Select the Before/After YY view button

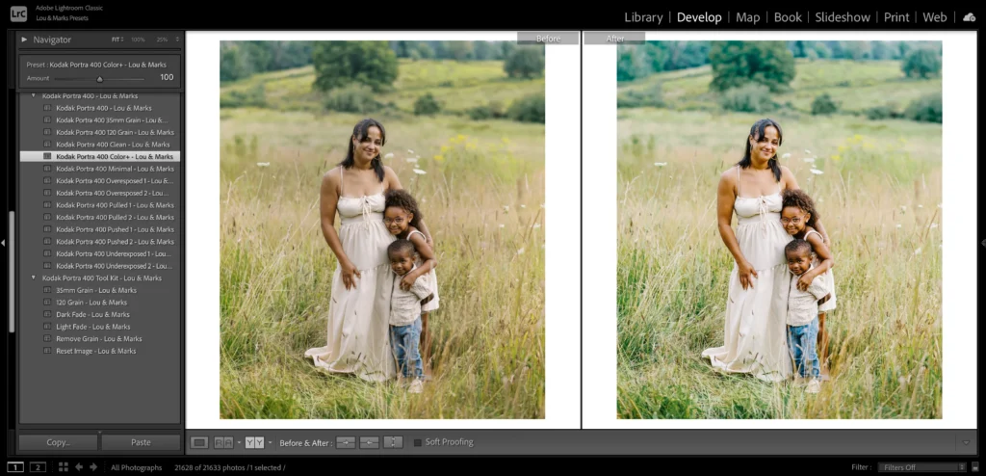click(x=254, y=442)
